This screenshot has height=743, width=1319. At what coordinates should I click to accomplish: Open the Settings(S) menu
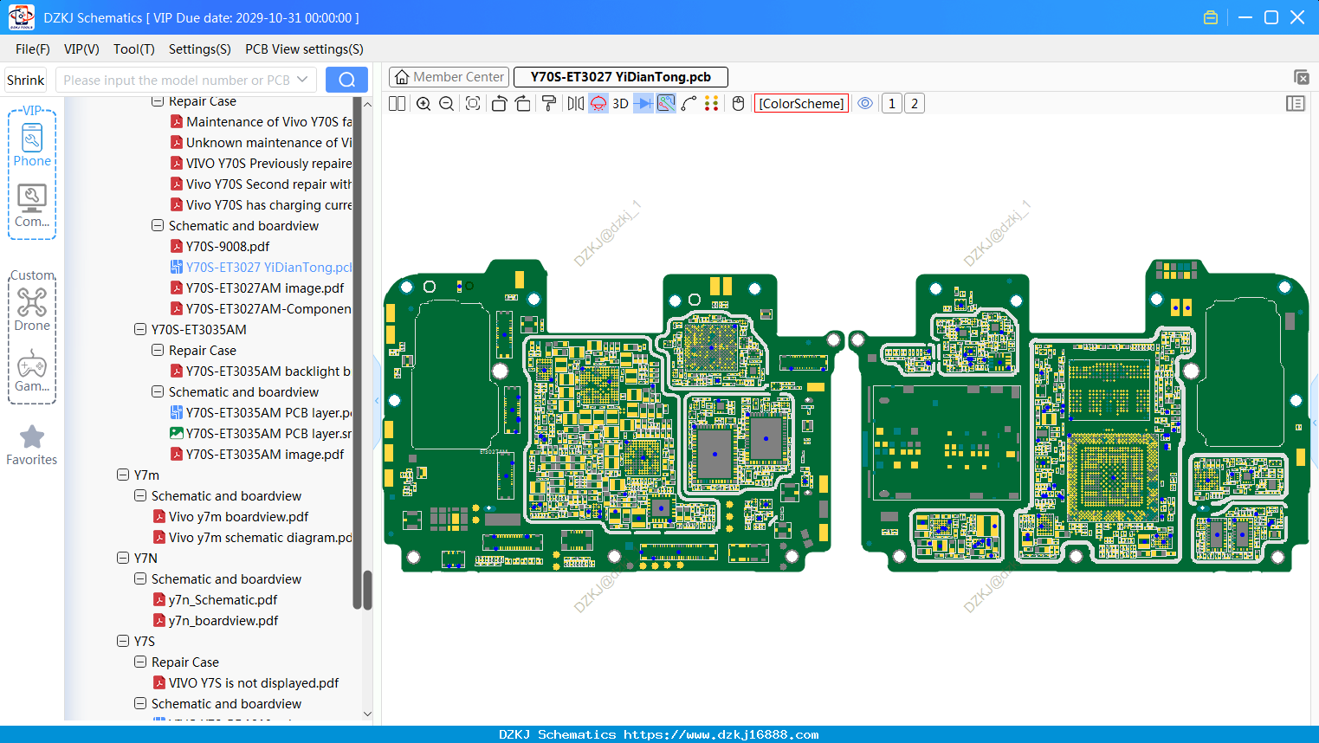200,49
